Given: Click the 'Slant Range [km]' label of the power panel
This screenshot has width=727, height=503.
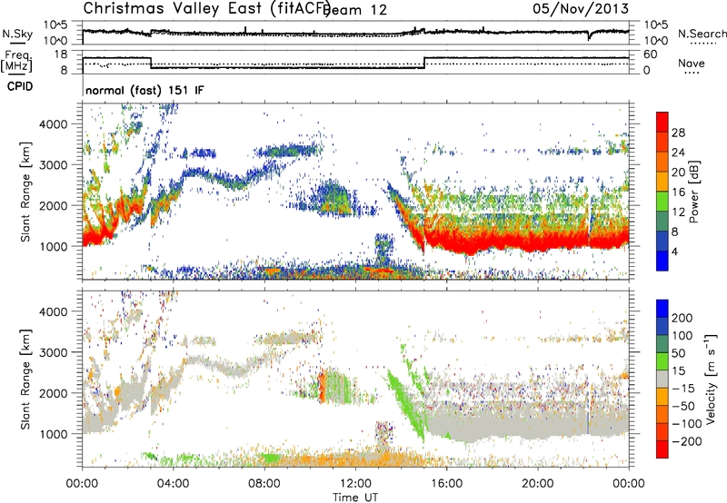Looking at the screenshot, I should (x=25, y=192).
